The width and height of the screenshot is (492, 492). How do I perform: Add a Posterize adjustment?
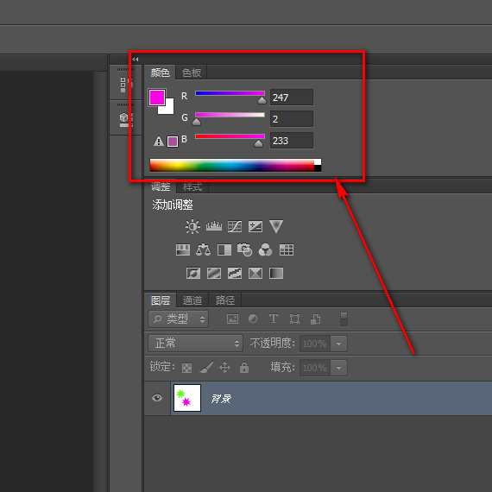point(214,273)
